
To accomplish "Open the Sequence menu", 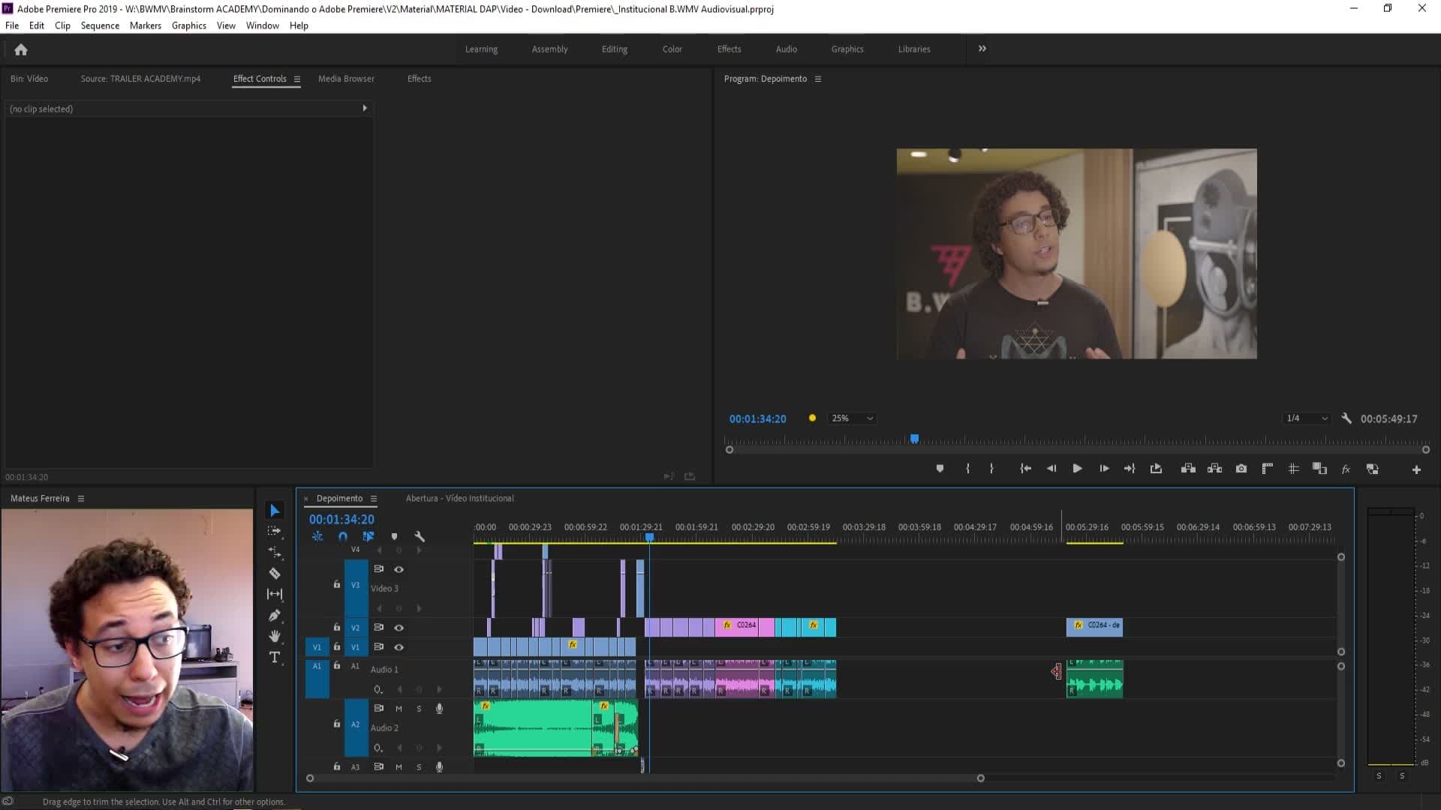I will [x=100, y=25].
